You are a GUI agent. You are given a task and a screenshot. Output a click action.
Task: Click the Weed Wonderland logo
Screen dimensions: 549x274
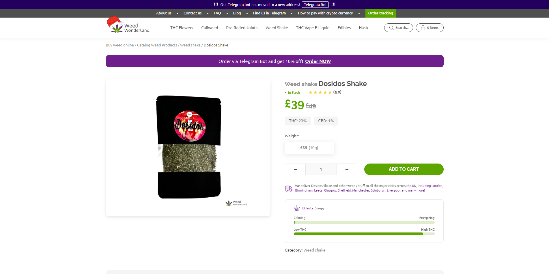[x=128, y=25]
